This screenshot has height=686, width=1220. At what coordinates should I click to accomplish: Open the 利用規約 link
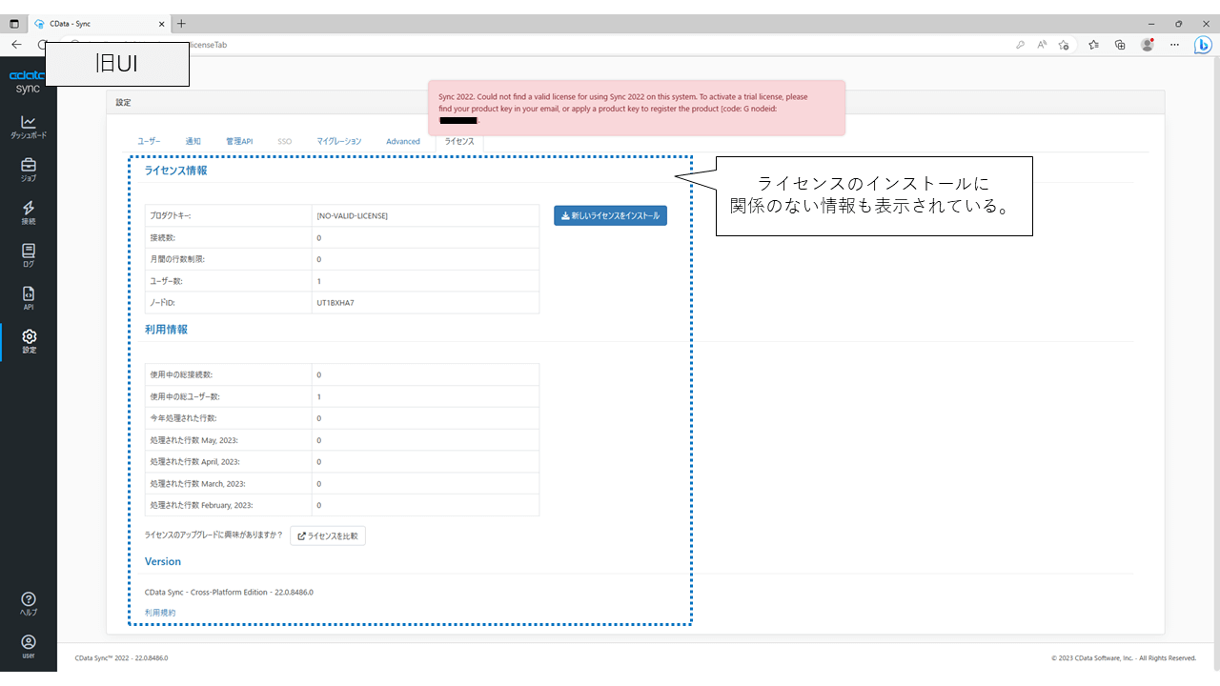tap(160, 613)
